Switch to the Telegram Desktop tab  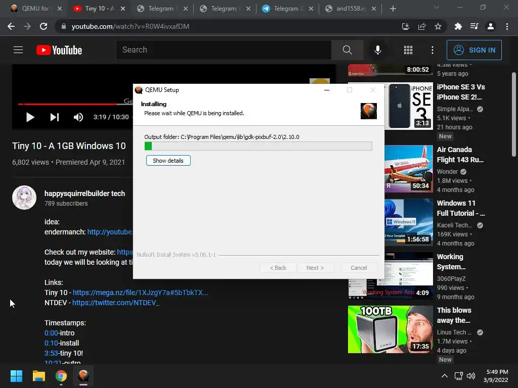(287, 9)
